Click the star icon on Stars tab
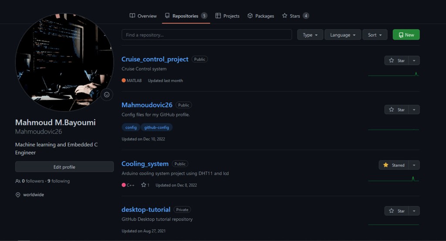 coord(284,16)
